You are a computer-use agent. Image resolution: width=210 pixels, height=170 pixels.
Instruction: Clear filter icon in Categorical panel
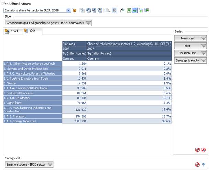pos(197,165)
